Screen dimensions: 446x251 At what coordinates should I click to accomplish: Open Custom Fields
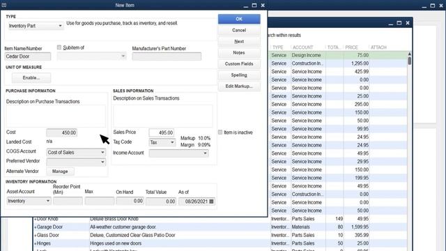[239, 63]
